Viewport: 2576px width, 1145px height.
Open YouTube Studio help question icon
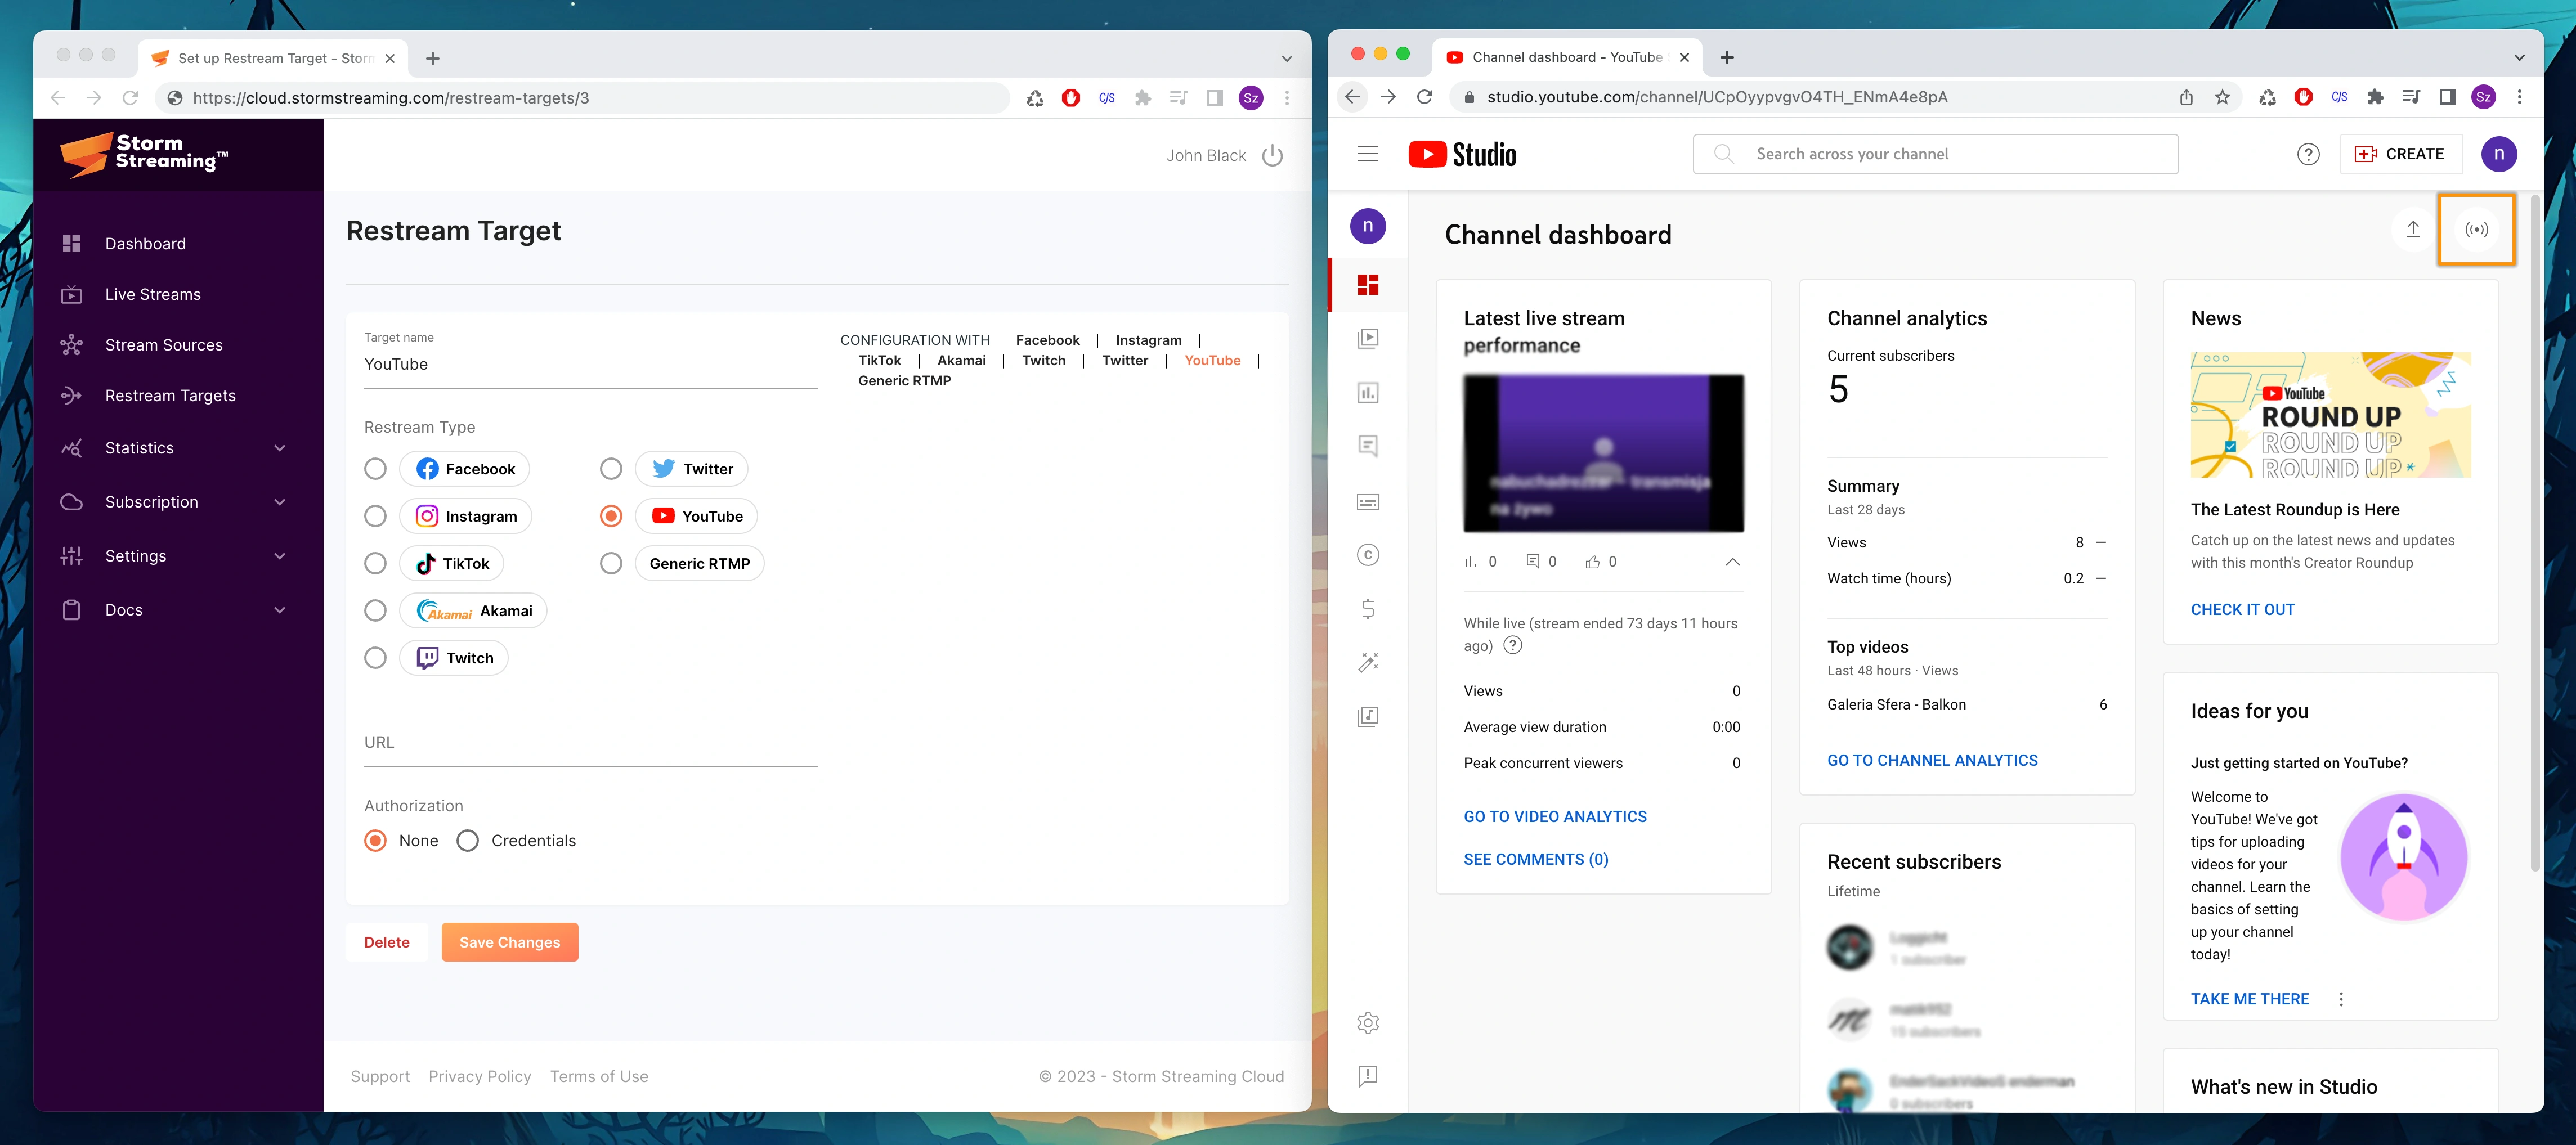(x=2308, y=154)
